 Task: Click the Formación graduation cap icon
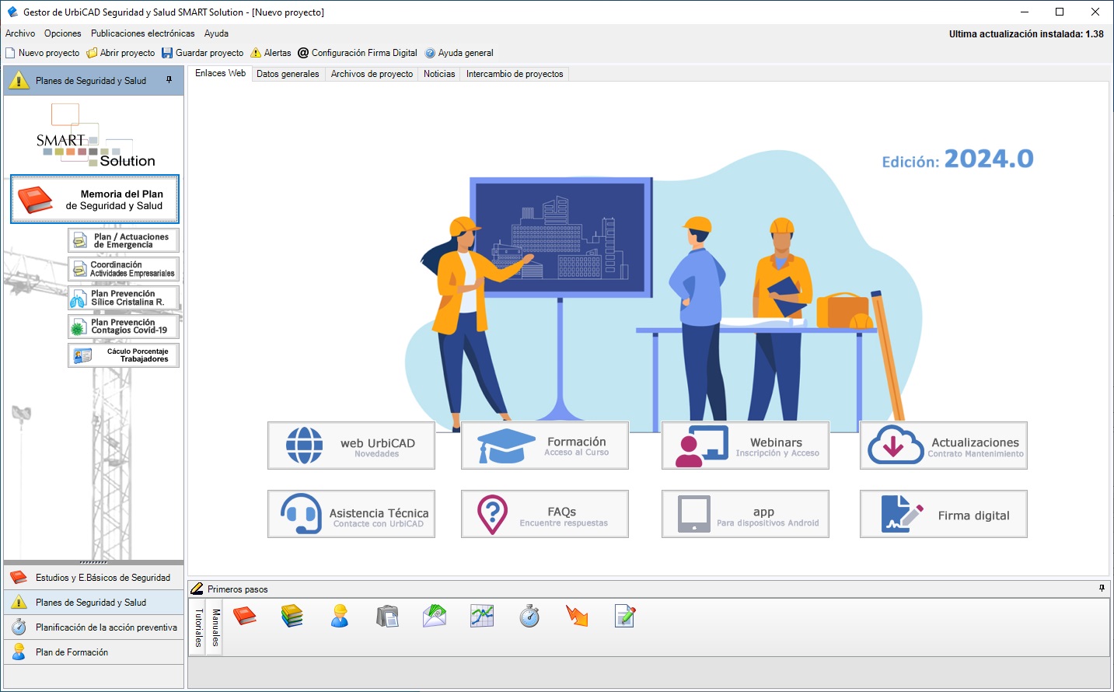pos(506,446)
